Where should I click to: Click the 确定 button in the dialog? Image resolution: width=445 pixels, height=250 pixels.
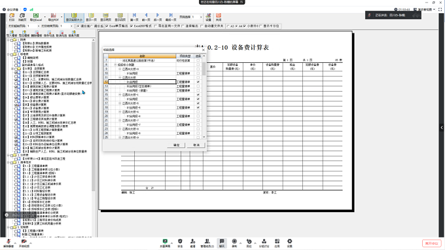[177, 145]
